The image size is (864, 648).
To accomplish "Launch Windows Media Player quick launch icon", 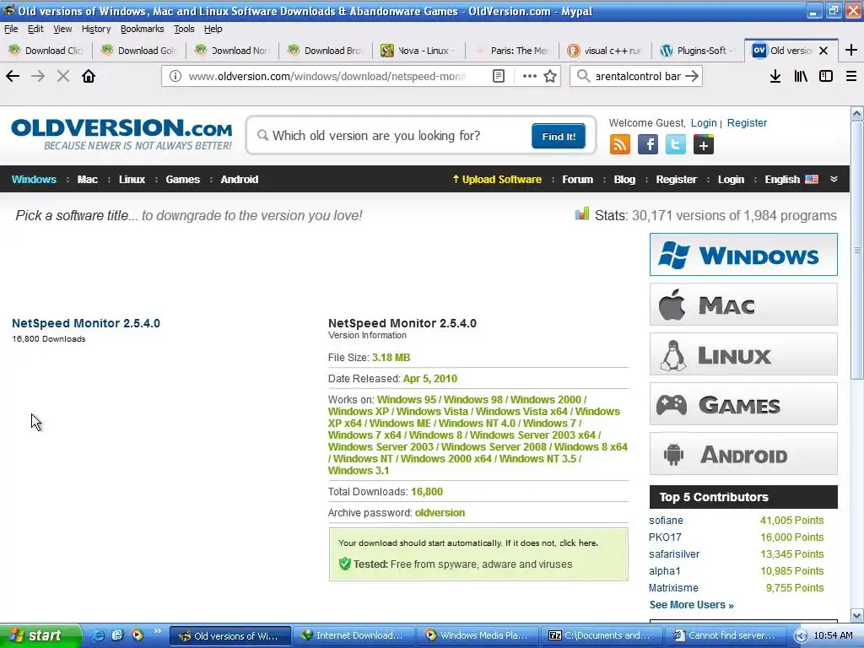I will click(137, 635).
